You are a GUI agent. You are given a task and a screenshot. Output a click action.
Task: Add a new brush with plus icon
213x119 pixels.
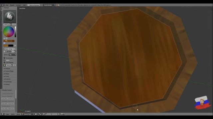[13, 24]
